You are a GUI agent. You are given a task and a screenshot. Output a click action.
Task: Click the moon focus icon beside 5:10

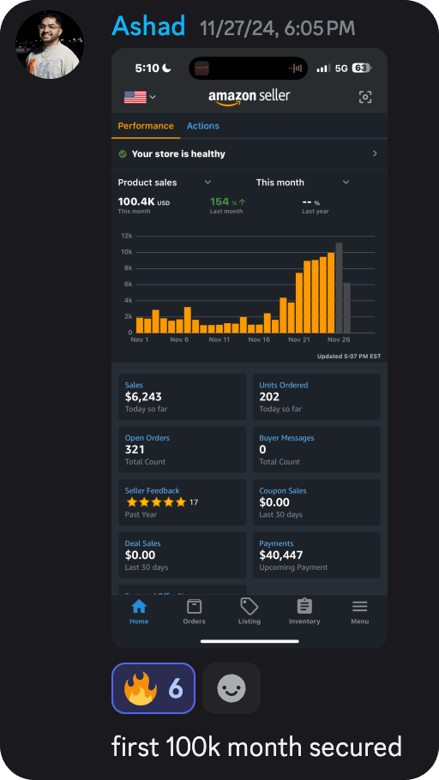coord(166,69)
